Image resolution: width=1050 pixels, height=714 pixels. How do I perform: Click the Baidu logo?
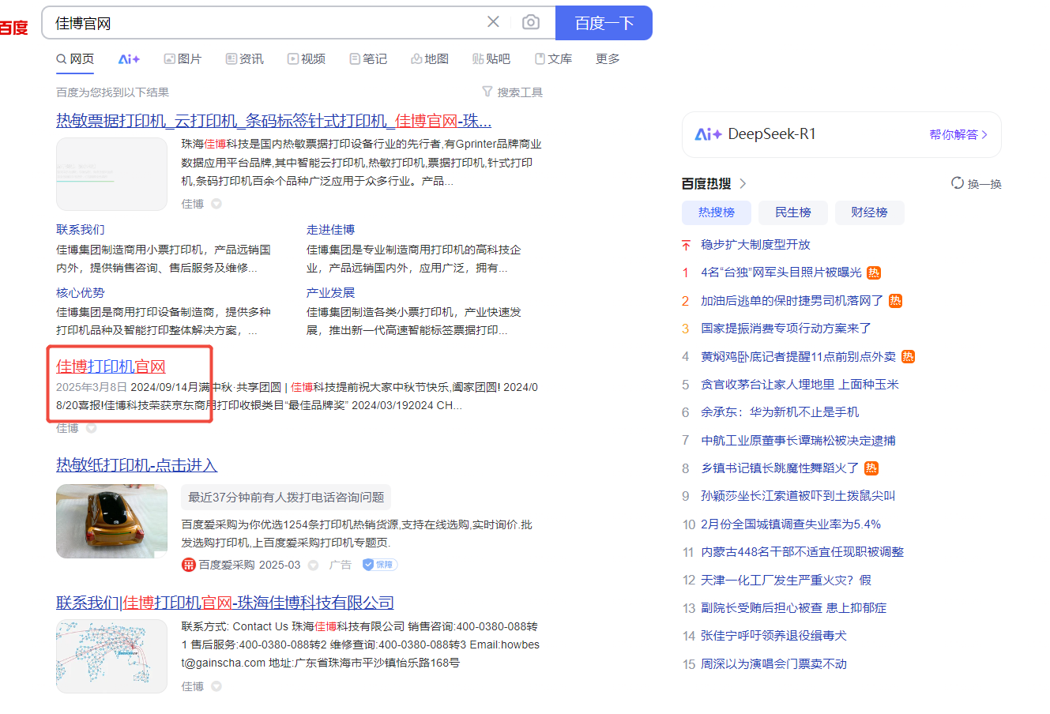click(x=13, y=28)
